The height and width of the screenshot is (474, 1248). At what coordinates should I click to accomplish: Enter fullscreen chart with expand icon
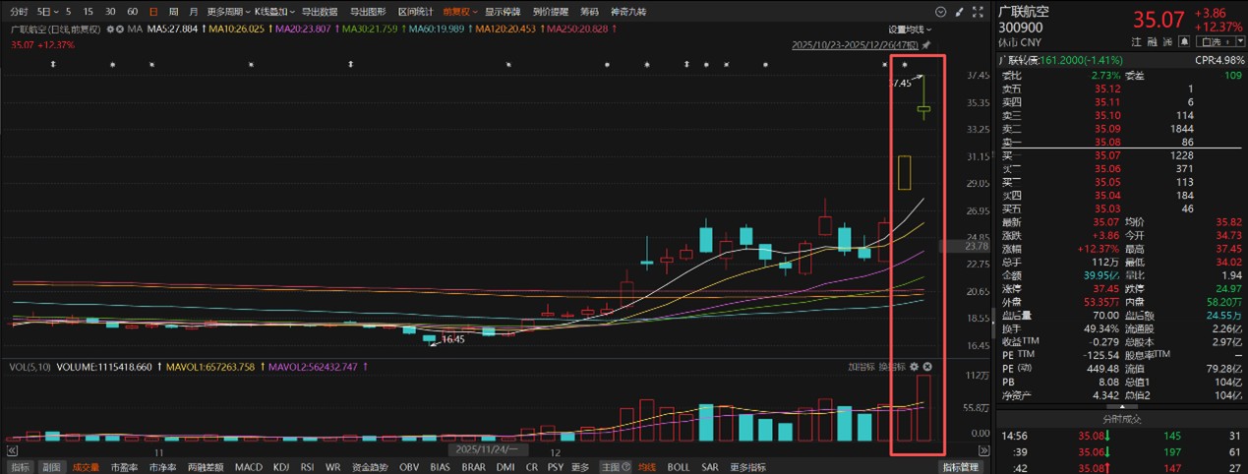[x=978, y=12]
